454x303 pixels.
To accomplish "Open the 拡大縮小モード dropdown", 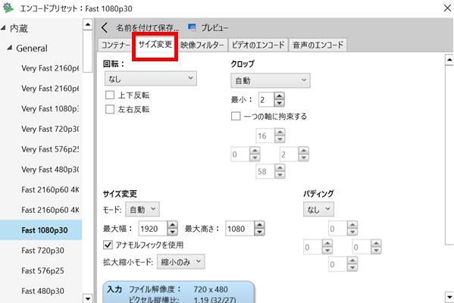I will [180, 262].
